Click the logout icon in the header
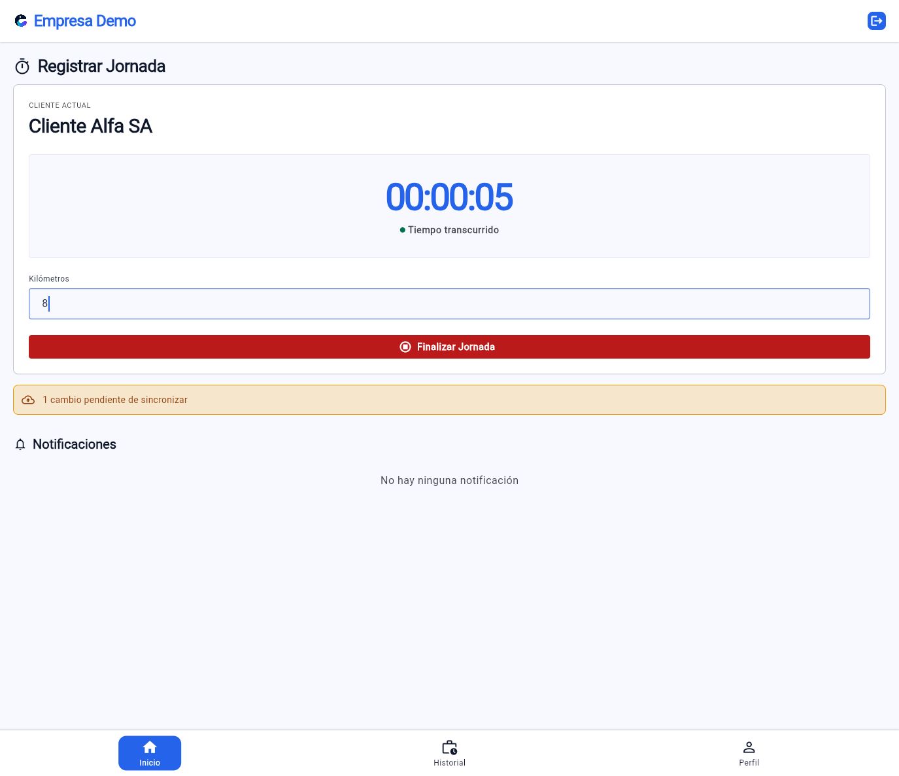 876,21
